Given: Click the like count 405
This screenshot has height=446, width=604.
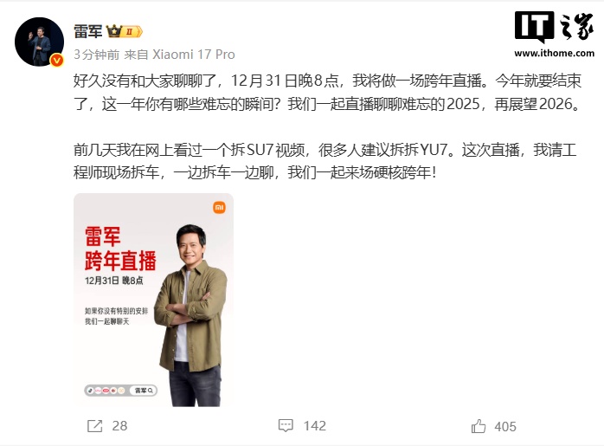Looking at the screenshot, I should click(505, 427).
